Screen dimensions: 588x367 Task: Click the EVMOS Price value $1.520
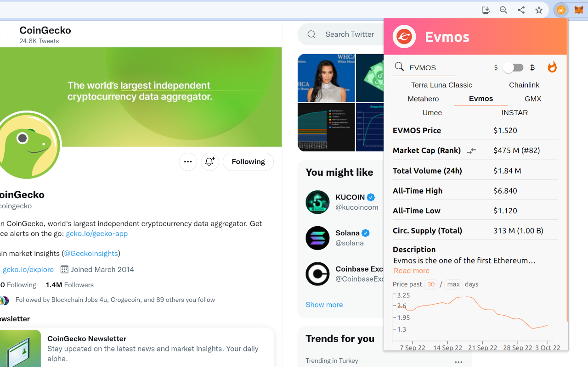click(x=505, y=130)
